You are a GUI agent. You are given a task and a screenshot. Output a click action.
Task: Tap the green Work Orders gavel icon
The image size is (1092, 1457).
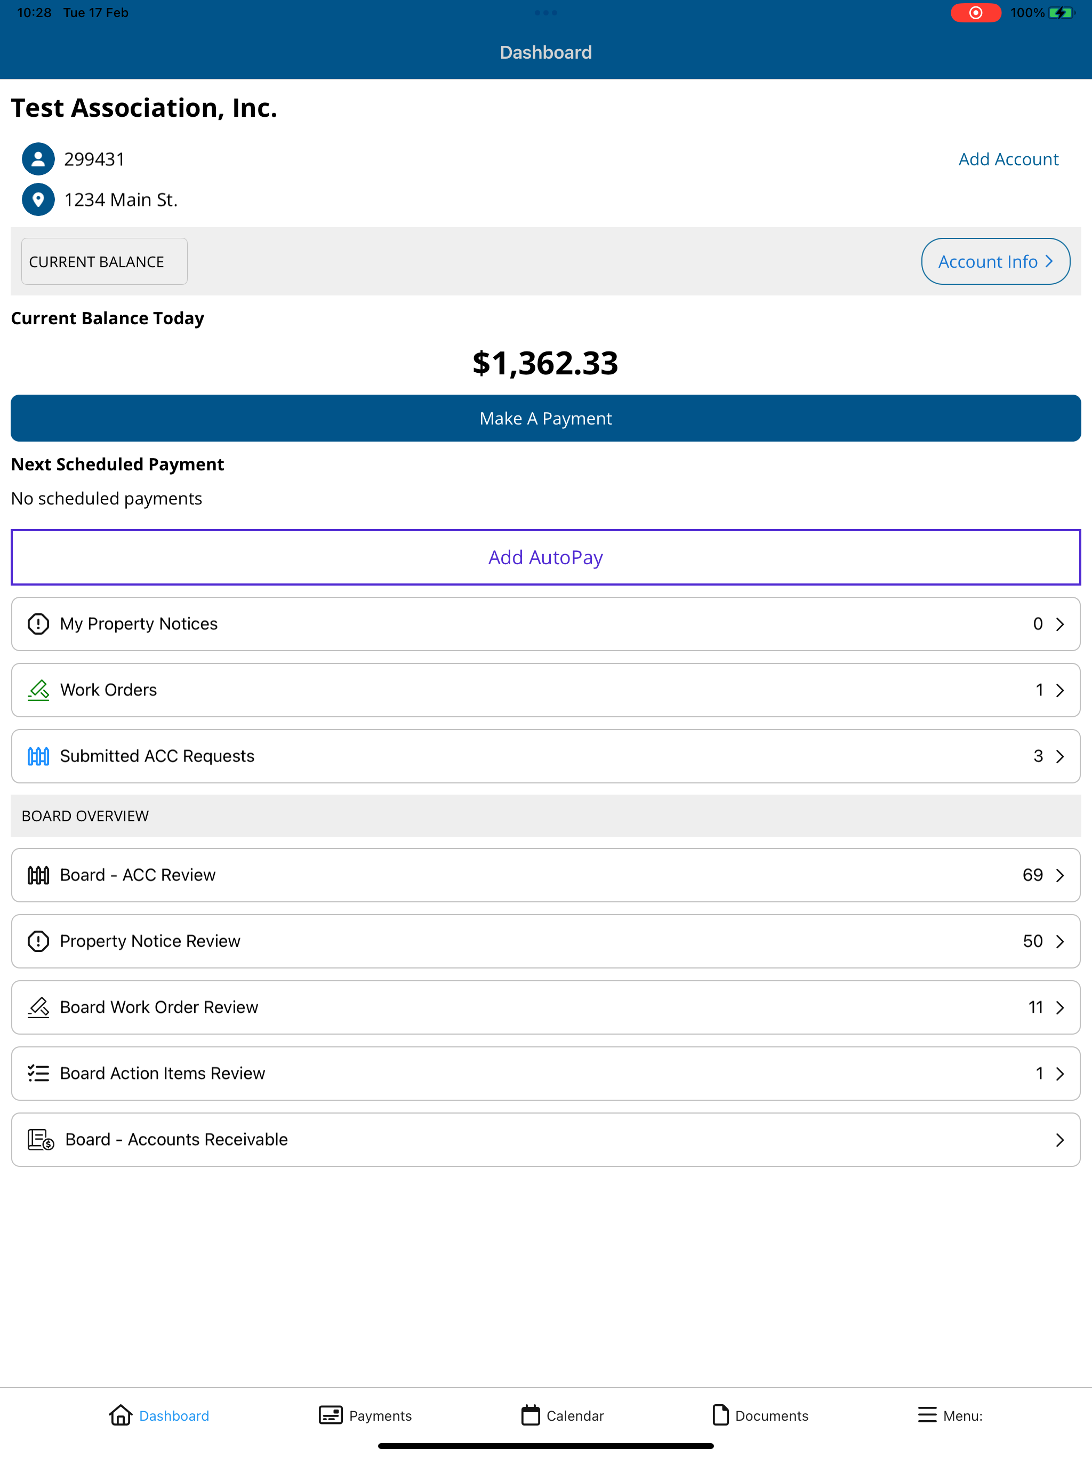38,690
